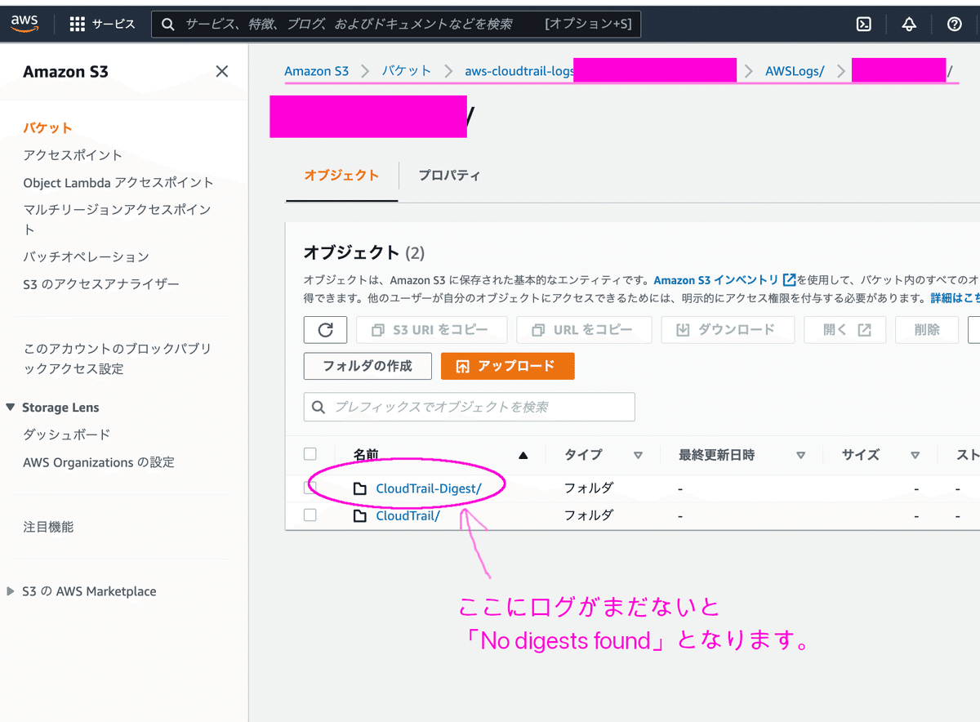Open the Services grid menu
The width and height of the screenshot is (980, 722).
coord(102,25)
